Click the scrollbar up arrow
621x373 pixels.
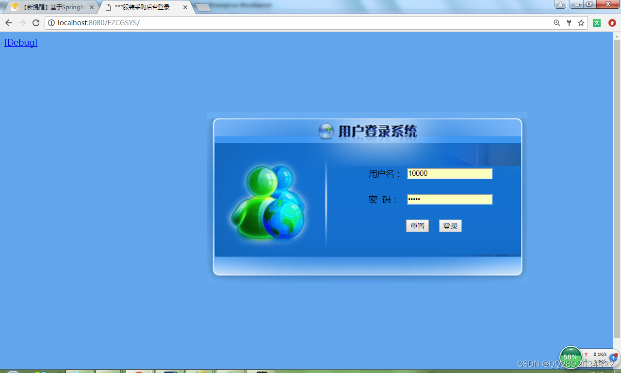tap(617, 36)
